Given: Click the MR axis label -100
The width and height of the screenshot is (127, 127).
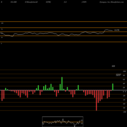Looking at the screenshot, I should [124, 112].
